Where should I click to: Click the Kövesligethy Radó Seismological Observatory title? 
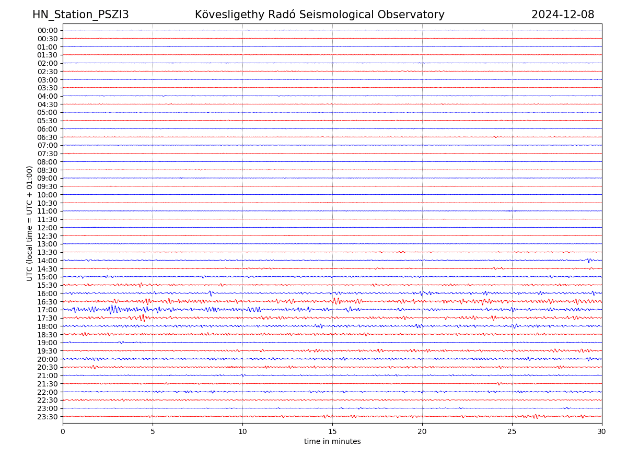(319, 15)
